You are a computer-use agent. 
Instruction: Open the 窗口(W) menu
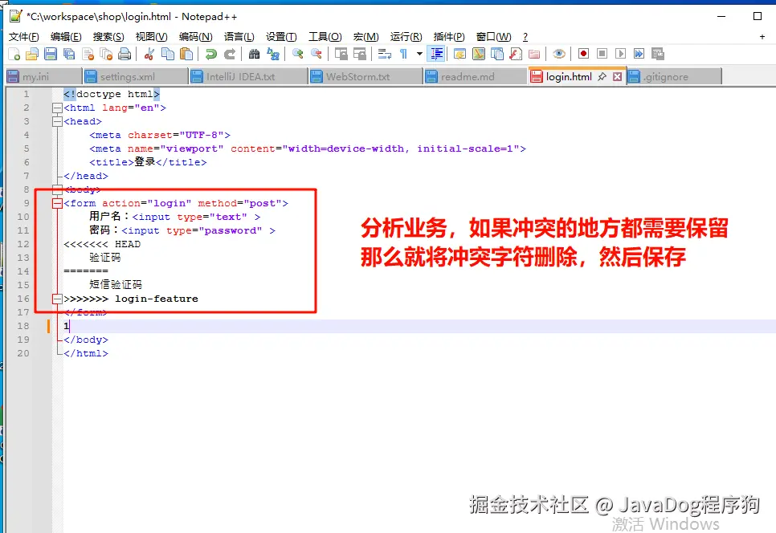click(x=493, y=37)
